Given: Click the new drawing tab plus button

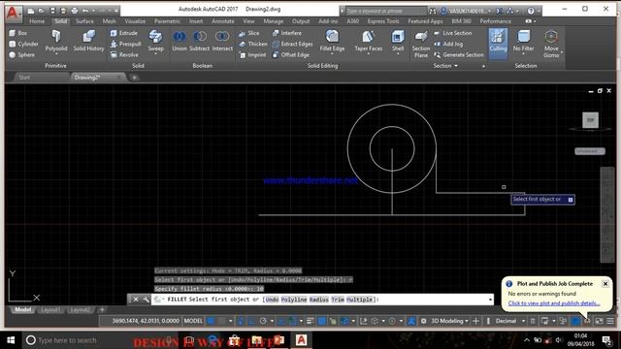Looking at the screenshot, I should [134, 78].
